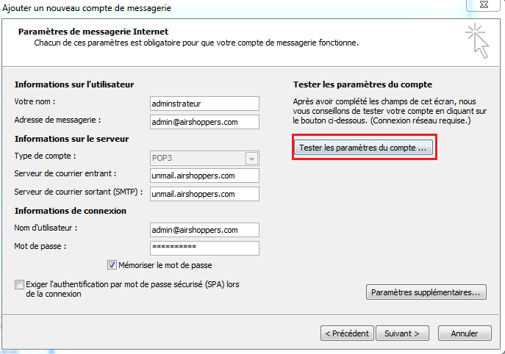This screenshot has width=505, height=354.
Task: Go back with the Précédent button
Action: click(347, 333)
